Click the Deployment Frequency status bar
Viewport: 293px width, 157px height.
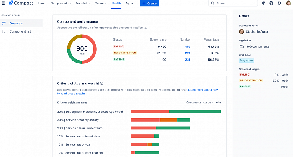coord(176,111)
